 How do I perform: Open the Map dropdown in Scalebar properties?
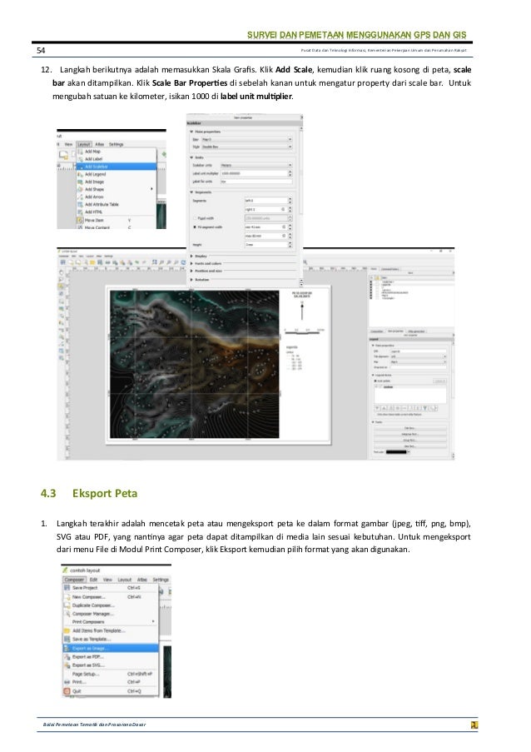point(246,139)
